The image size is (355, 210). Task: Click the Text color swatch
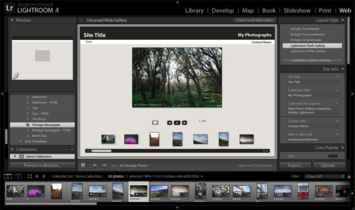point(333,156)
